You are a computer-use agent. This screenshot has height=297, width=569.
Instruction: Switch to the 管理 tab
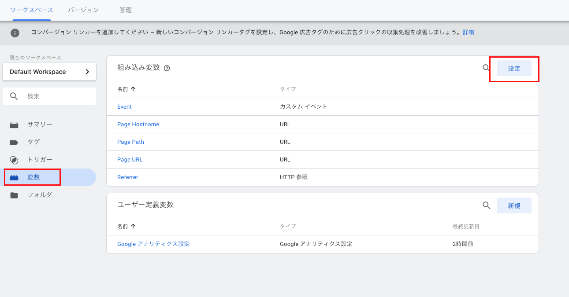[x=126, y=10]
